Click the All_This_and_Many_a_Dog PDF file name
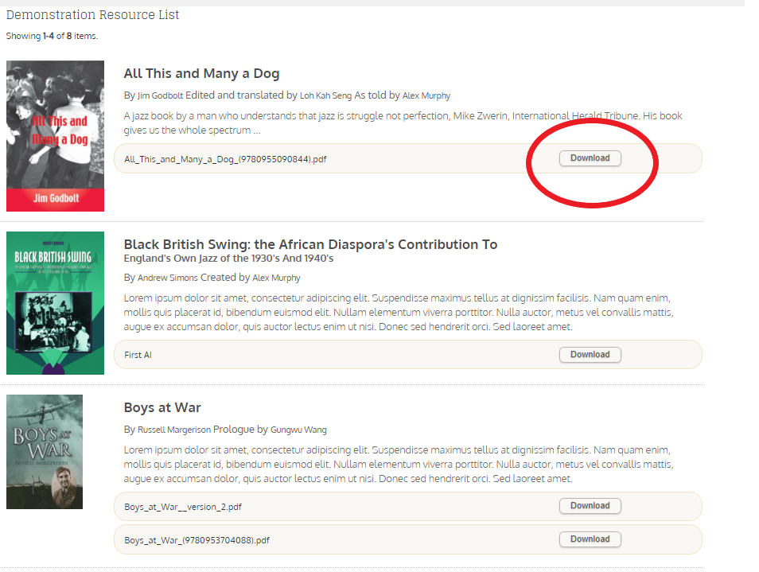Image resolution: width=759 pixels, height=572 pixels. pos(225,159)
